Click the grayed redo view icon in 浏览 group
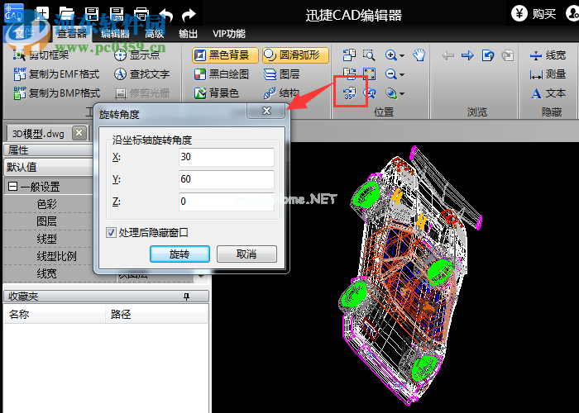579x413 pixels. [x=508, y=55]
